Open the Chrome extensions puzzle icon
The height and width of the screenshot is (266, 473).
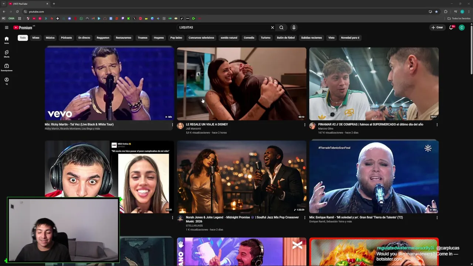(x=446, y=11)
